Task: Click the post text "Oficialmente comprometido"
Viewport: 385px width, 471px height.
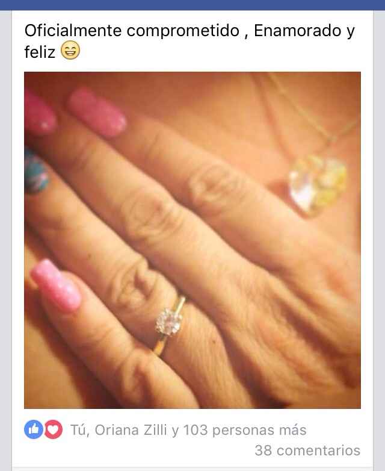Action: [x=132, y=31]
